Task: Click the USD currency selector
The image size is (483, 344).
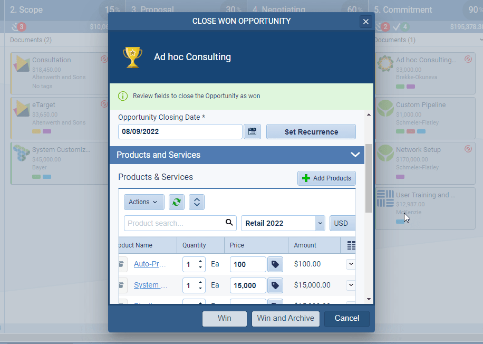Action: [x=342, y=223]
